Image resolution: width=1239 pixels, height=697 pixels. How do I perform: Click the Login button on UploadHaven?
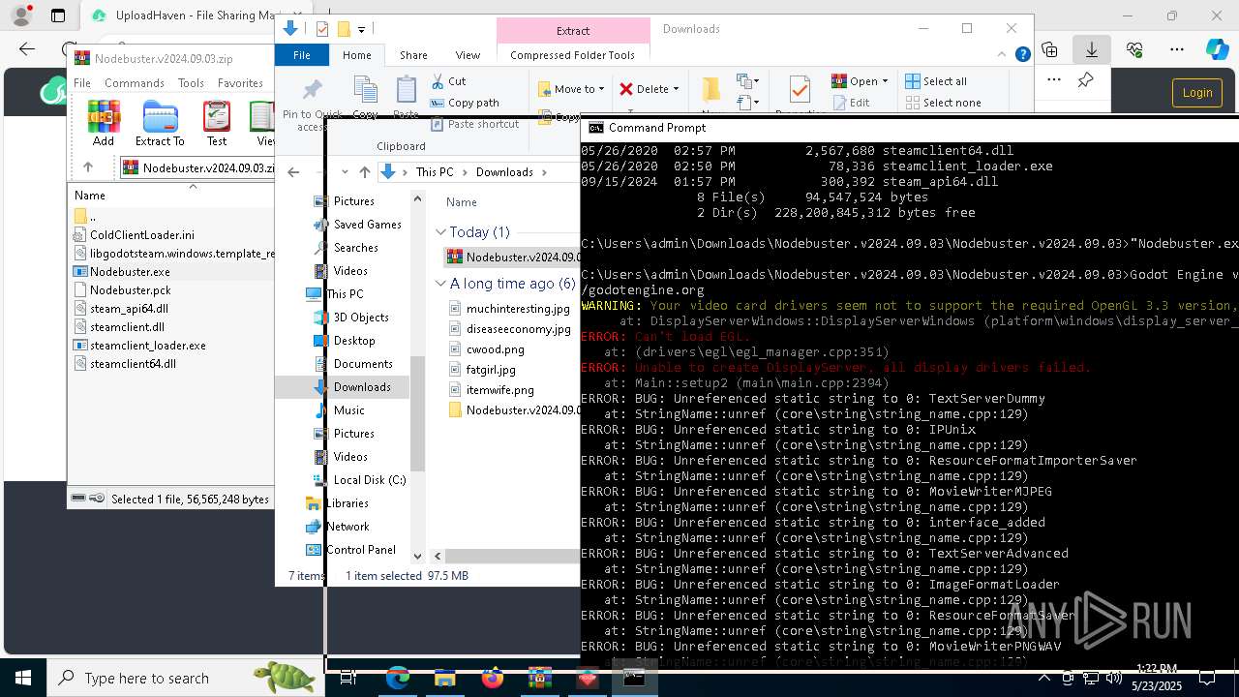pyautogui.click(x=1197, y=92)
